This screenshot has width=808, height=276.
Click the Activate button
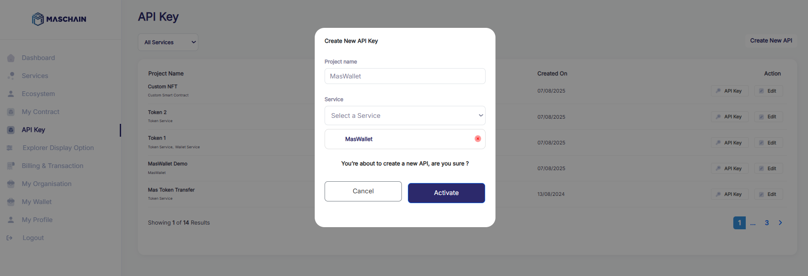click(x=447, y=193)
